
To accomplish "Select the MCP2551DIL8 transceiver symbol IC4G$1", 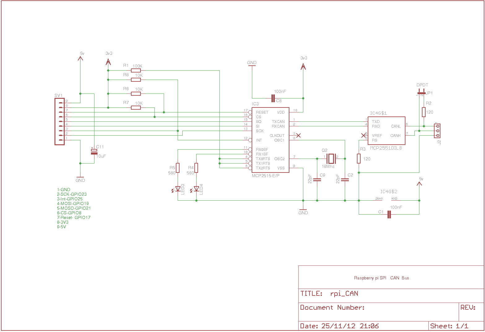I will 386,130.
